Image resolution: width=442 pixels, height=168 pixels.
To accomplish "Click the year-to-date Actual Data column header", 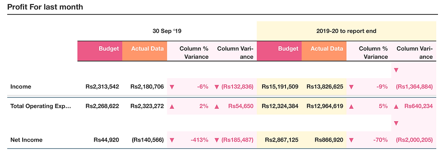I will [x=324, y=51].
